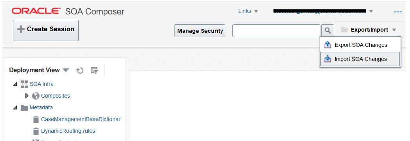Collapse the Metadata tree node
This screenshot has height=141, width=410.
[15, 107]
